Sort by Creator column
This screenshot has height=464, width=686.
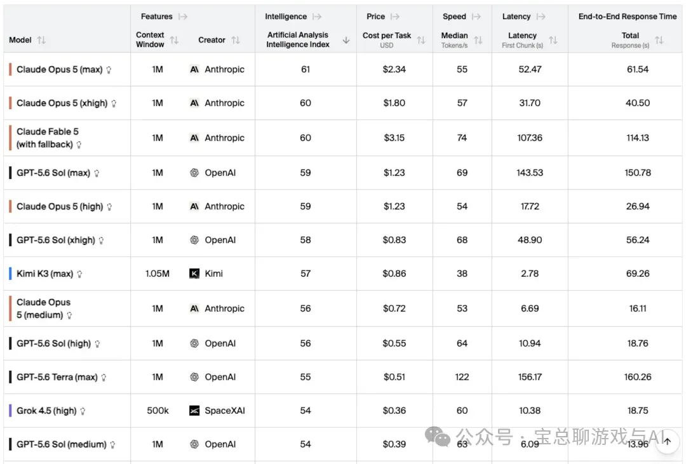click(x=236, y=40)
